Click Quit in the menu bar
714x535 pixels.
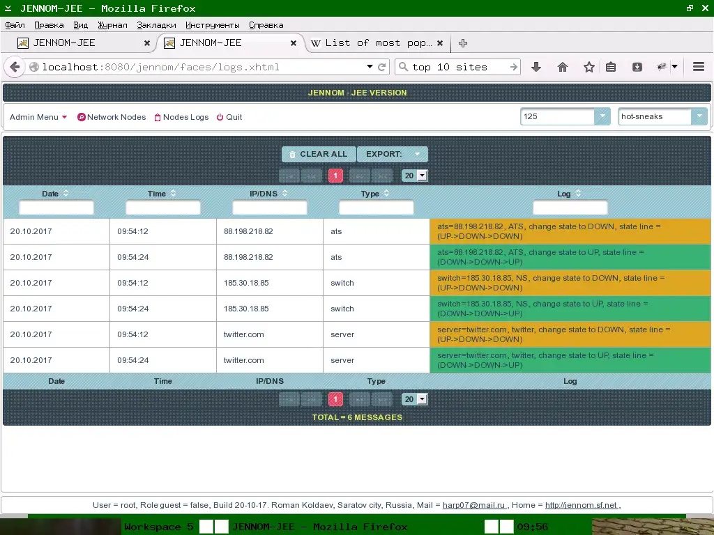pos(229,117)
